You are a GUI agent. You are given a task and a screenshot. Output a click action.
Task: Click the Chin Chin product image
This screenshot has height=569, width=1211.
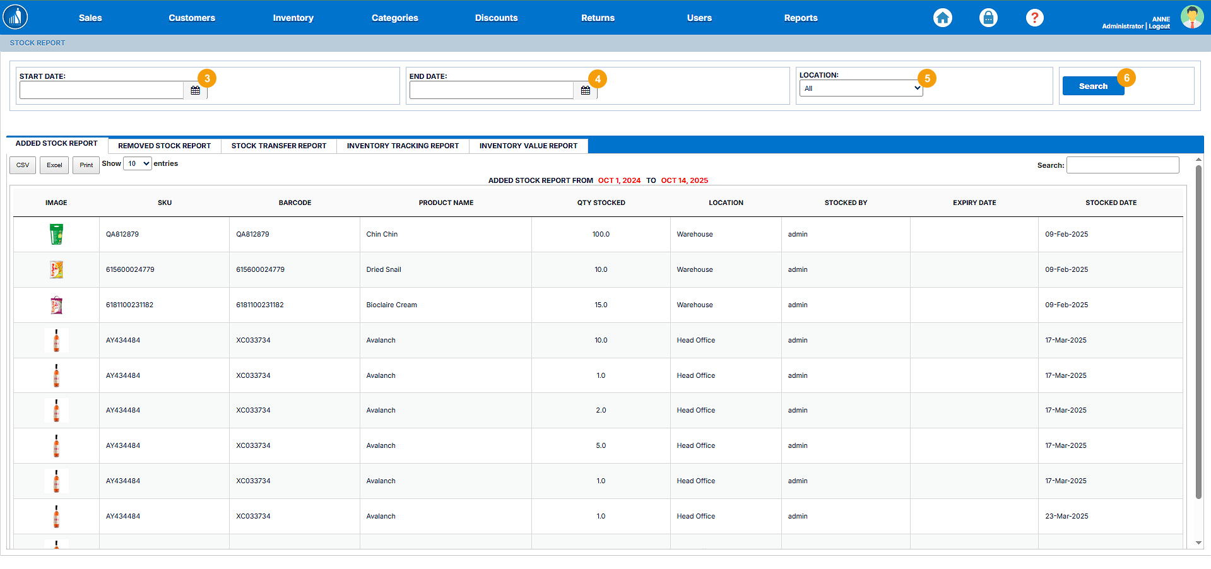(x=56, y=234)
